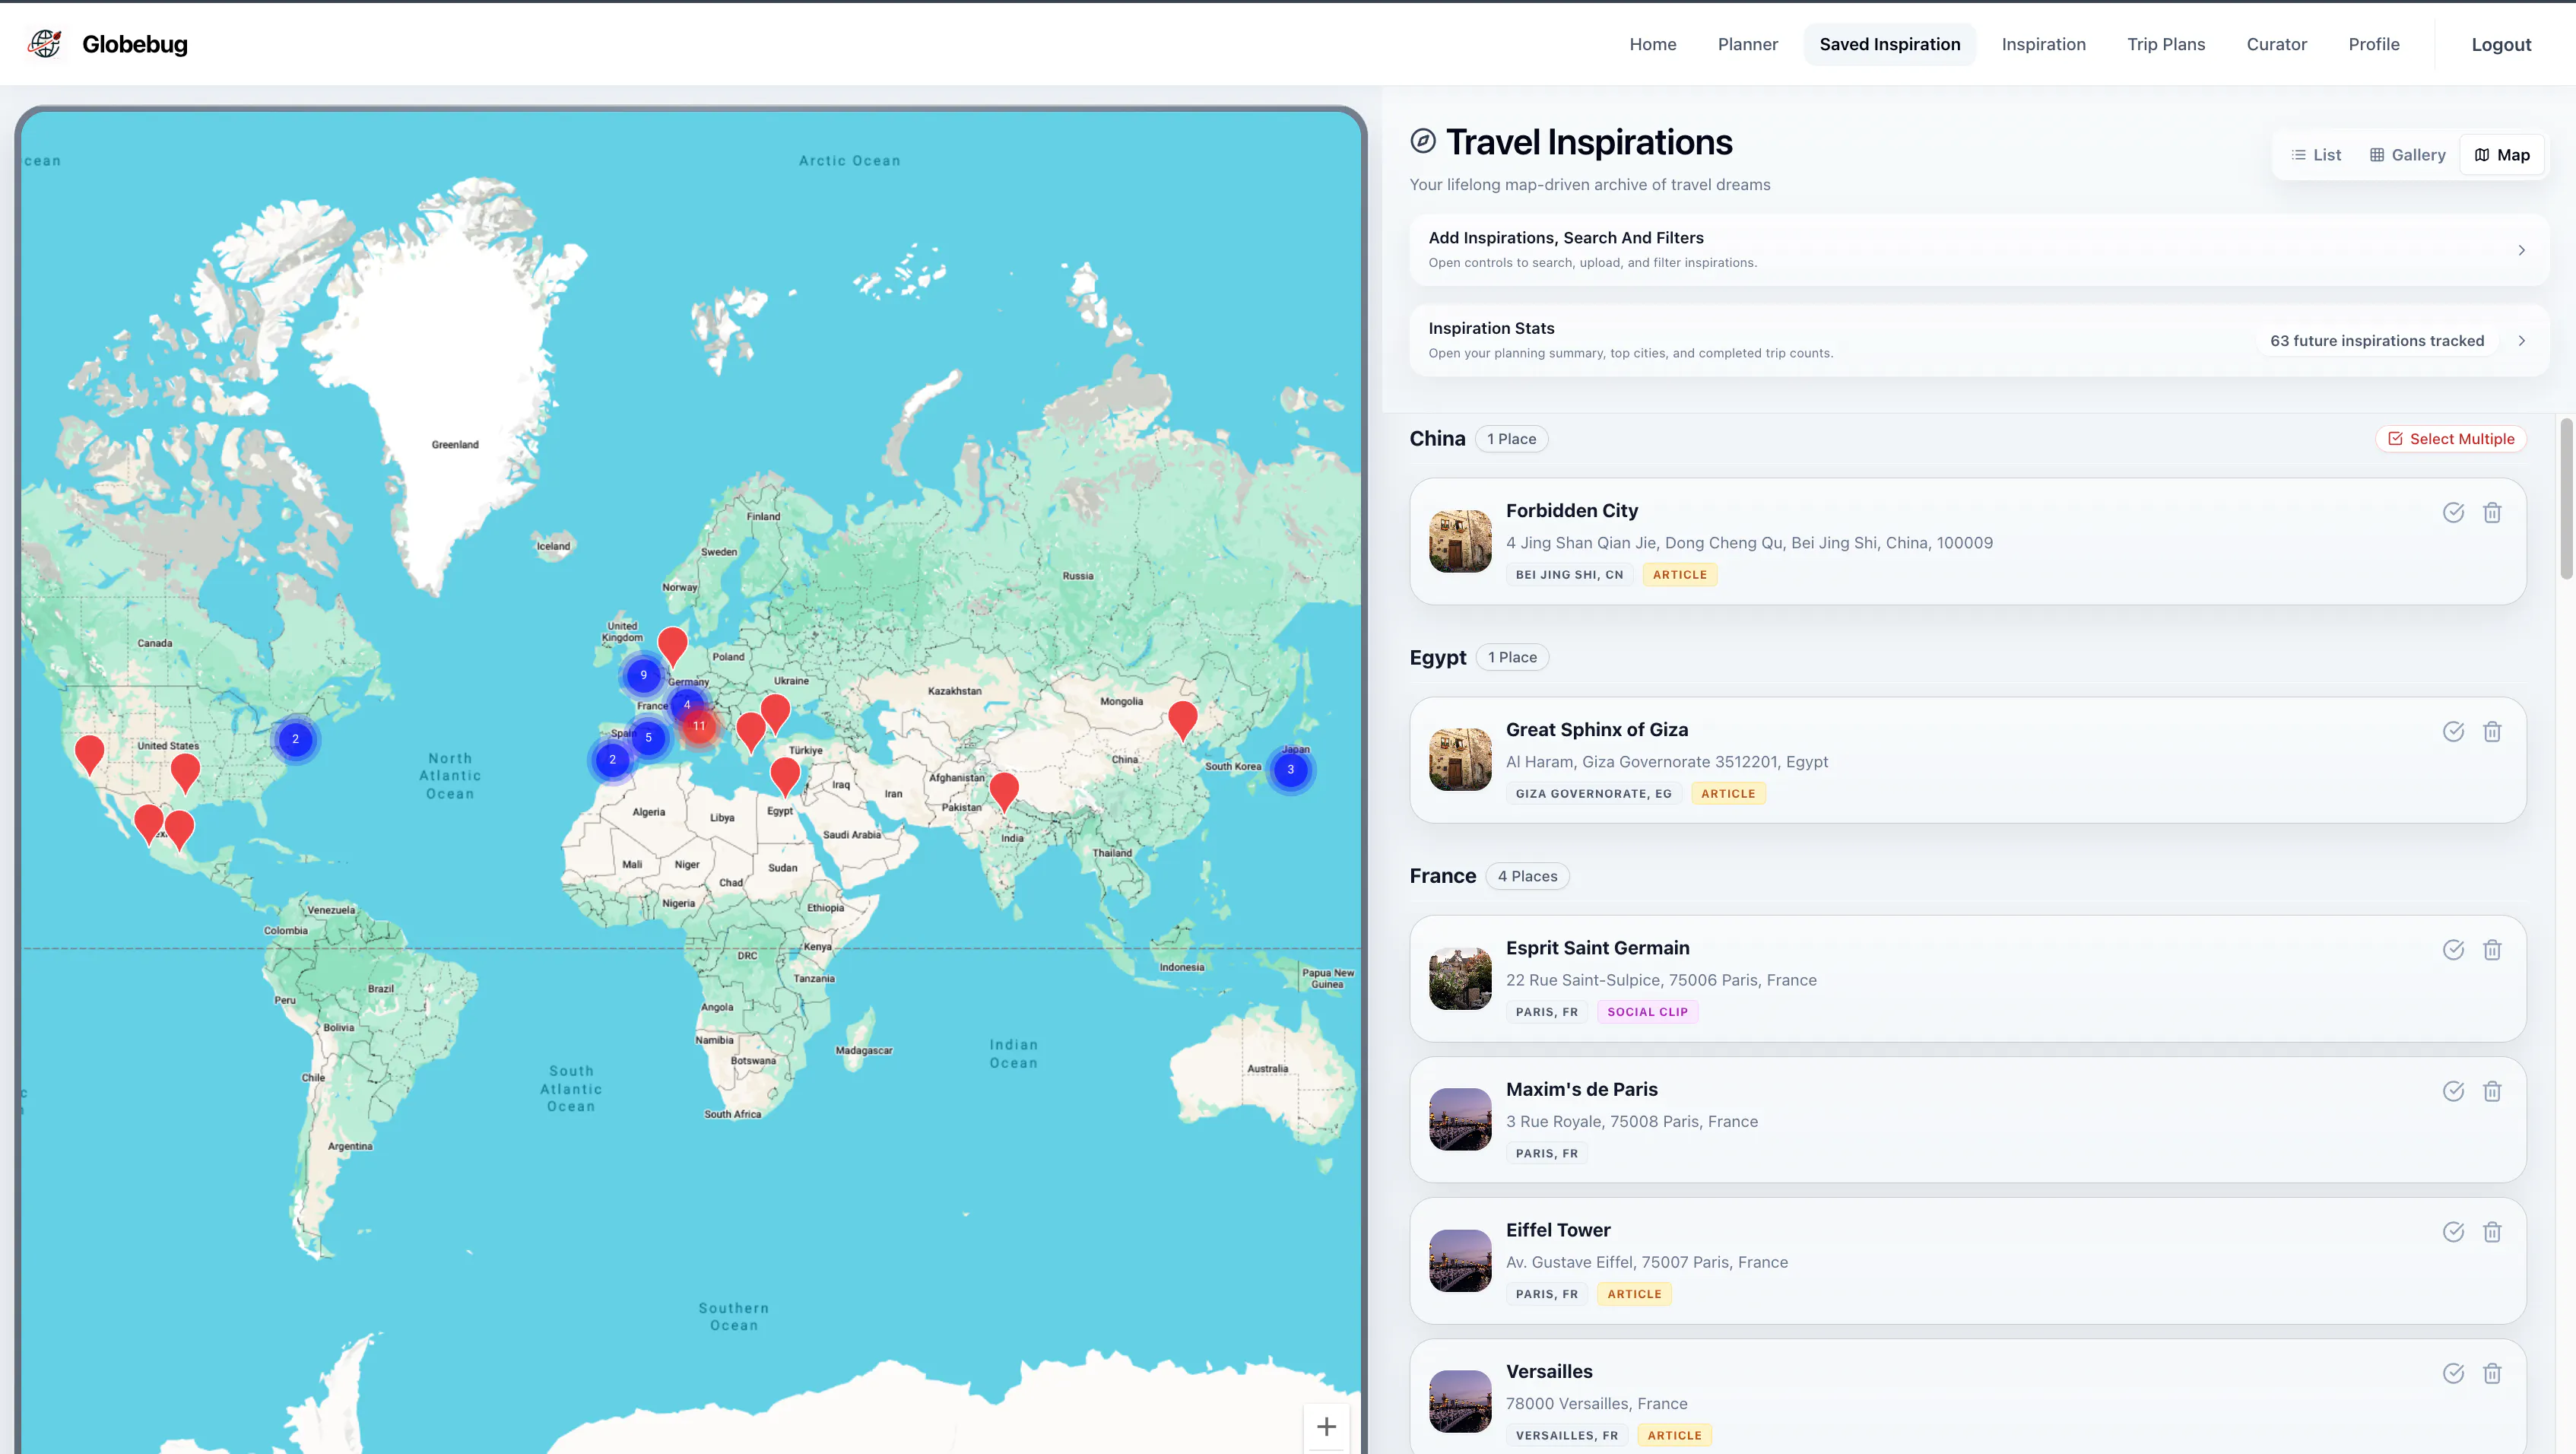Viewport: 2576px width, 1454px height.
Task: Click the inspirations list scrollbar
Action: click(2566, 498)
